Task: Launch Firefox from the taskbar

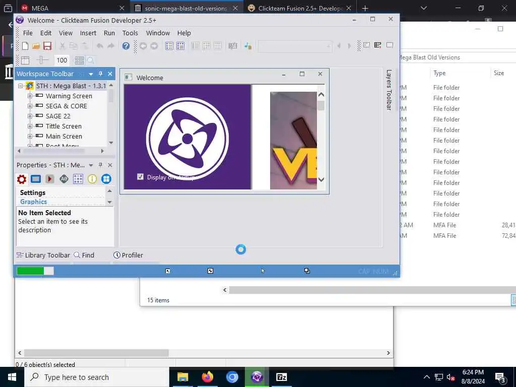Action: click(207, 377)
